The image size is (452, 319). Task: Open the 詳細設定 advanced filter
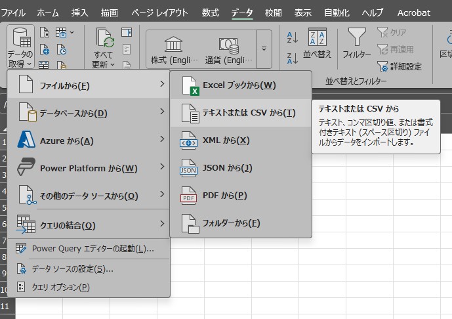400,67
